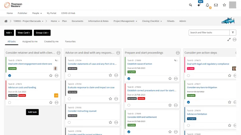Open the mail envelope icon
This screenshot has width=241, height=135.
tap(216, 5)
